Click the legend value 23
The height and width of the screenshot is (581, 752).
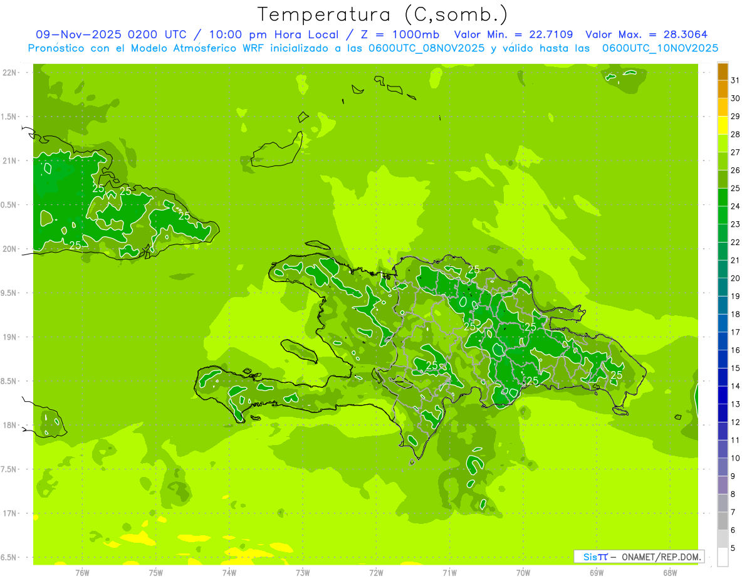[736, 224]
